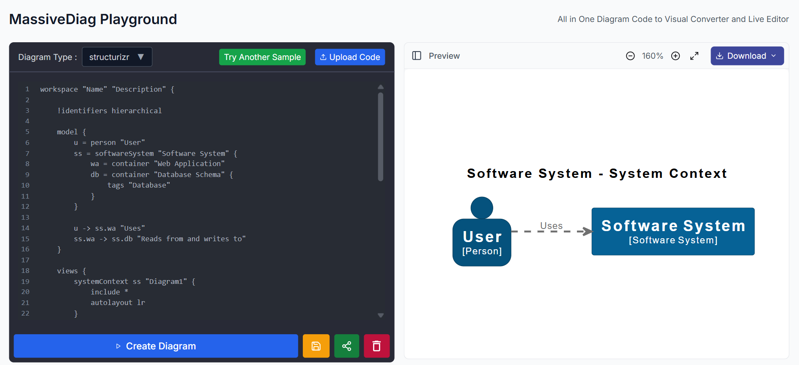Click the Create Diagram button

click(x=156, y=346)
